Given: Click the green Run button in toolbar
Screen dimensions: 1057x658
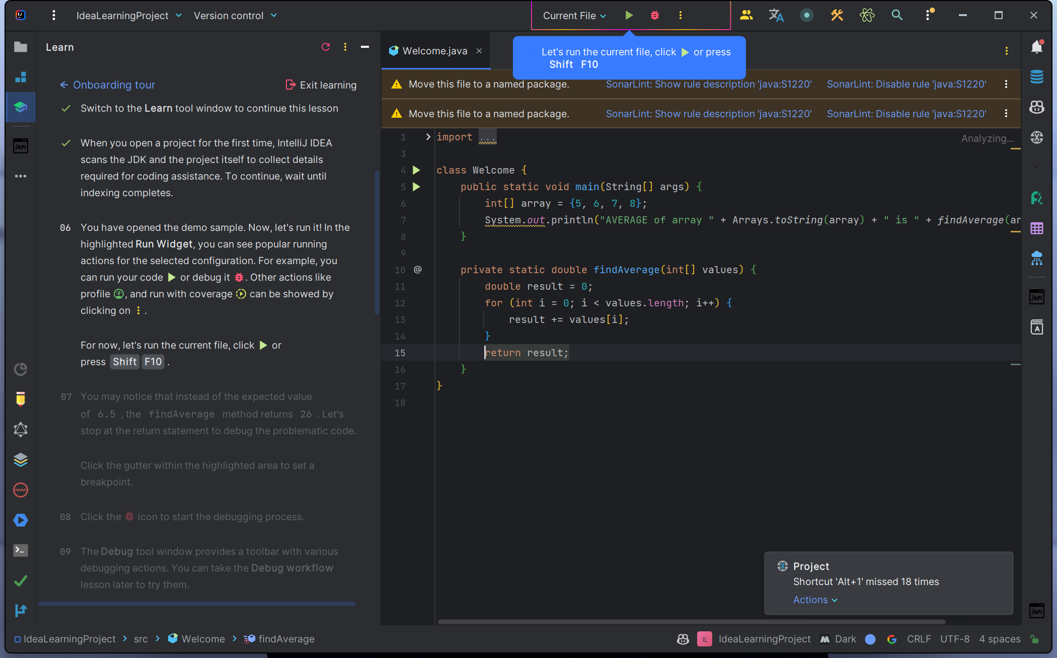Looking at the screenshot, I should tap(629, 16).
